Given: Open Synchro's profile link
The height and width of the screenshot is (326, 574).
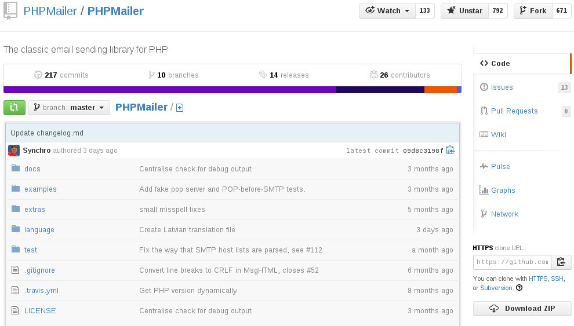Looking at the screenshot, I should click(x=37, y=150).
